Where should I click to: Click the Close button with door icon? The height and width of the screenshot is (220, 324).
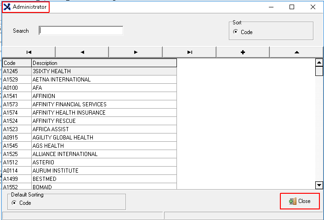pos(300,201)
